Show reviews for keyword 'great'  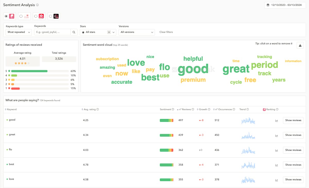tap(293, 135)
